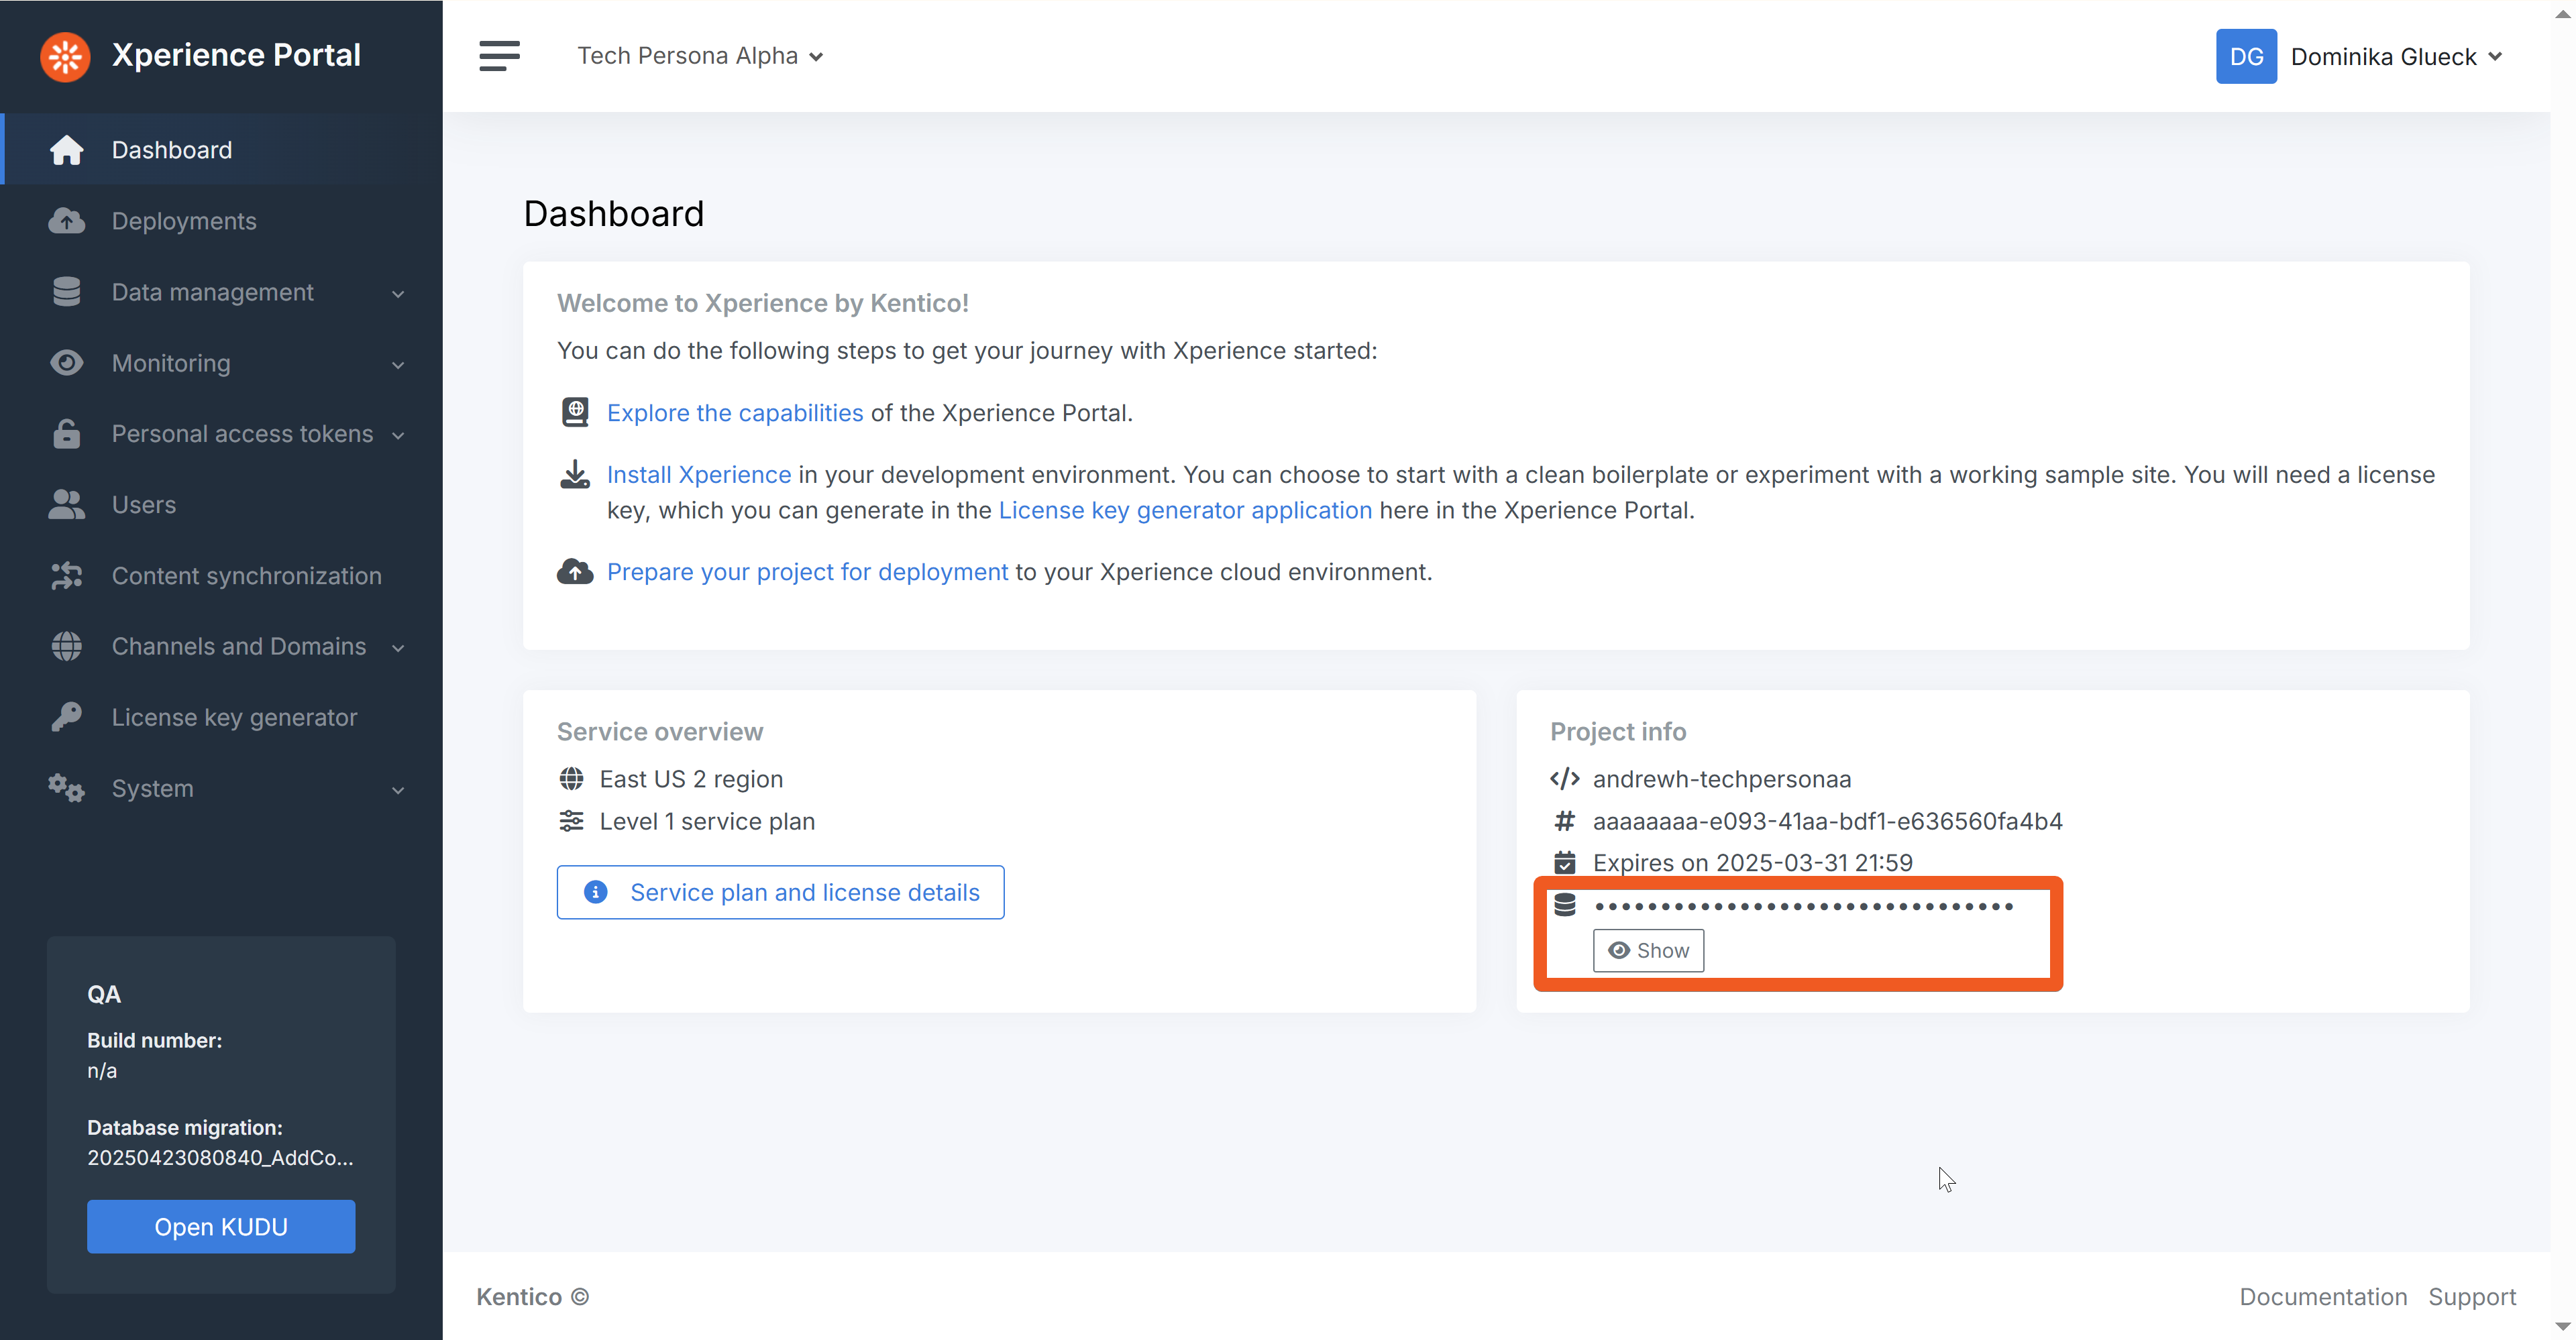Click Service plan and license details button

coord(780,892)
